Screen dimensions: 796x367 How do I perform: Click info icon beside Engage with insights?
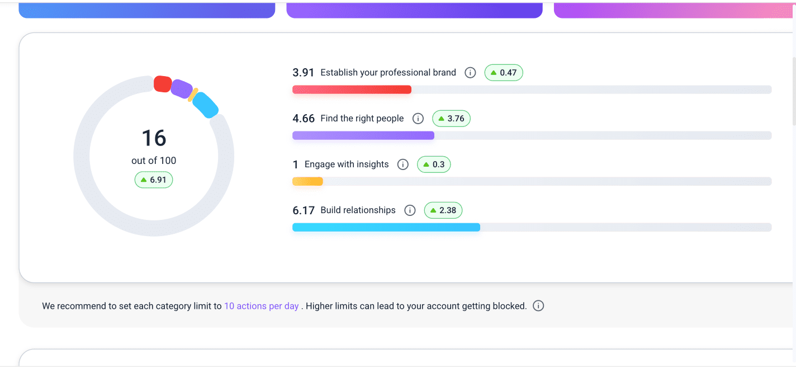tap(402, 164)
